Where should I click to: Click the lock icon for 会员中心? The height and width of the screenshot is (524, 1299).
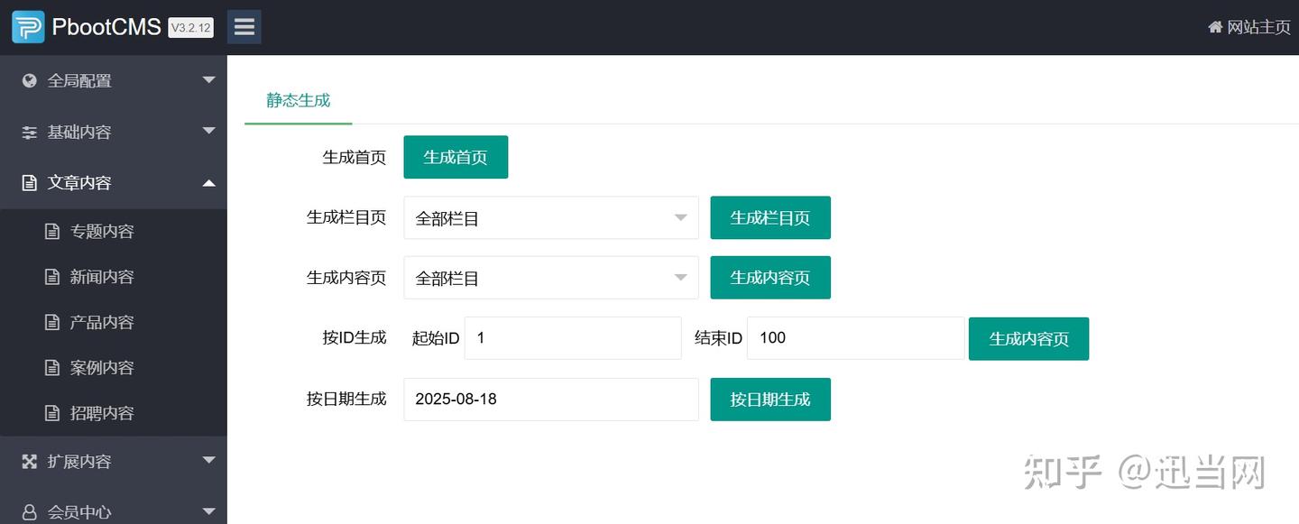[x=30, y=512]
